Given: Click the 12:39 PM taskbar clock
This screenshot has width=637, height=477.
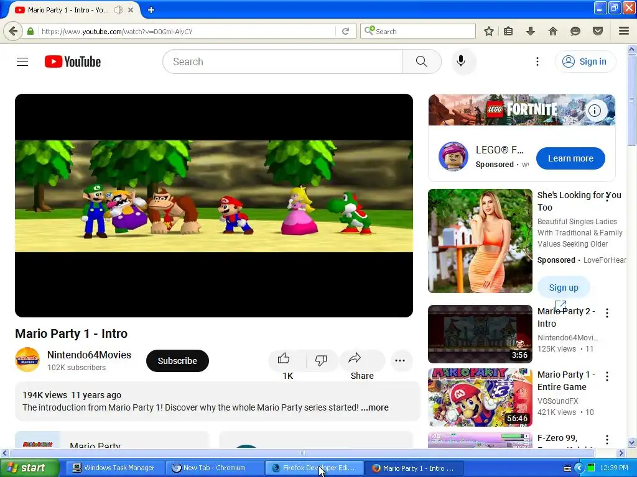Looking at the screenshot, I should tap(614, 468).
